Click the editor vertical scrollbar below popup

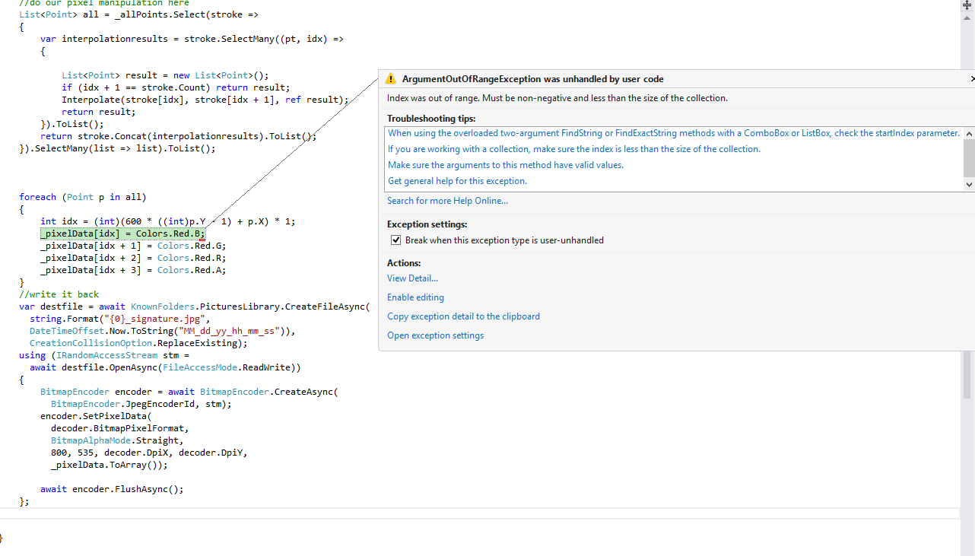[967, 375]
